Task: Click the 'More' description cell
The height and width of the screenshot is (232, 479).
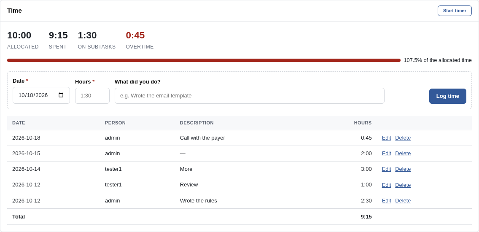Action: (x=186, y=169)
